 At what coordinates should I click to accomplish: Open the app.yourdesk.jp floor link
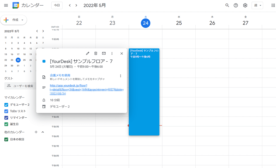coord(68,86)
